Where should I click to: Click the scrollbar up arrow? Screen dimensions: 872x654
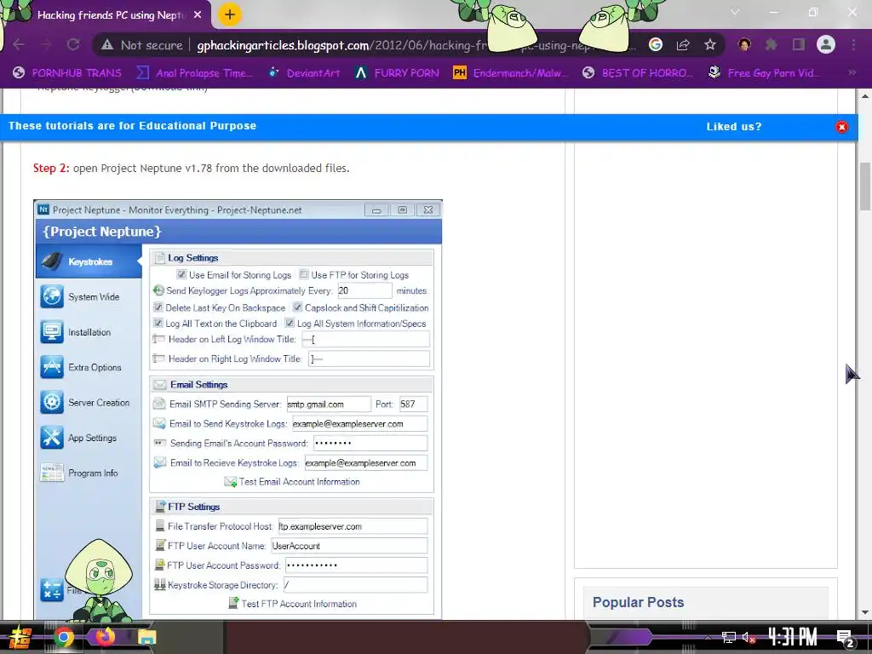(865, 95)
